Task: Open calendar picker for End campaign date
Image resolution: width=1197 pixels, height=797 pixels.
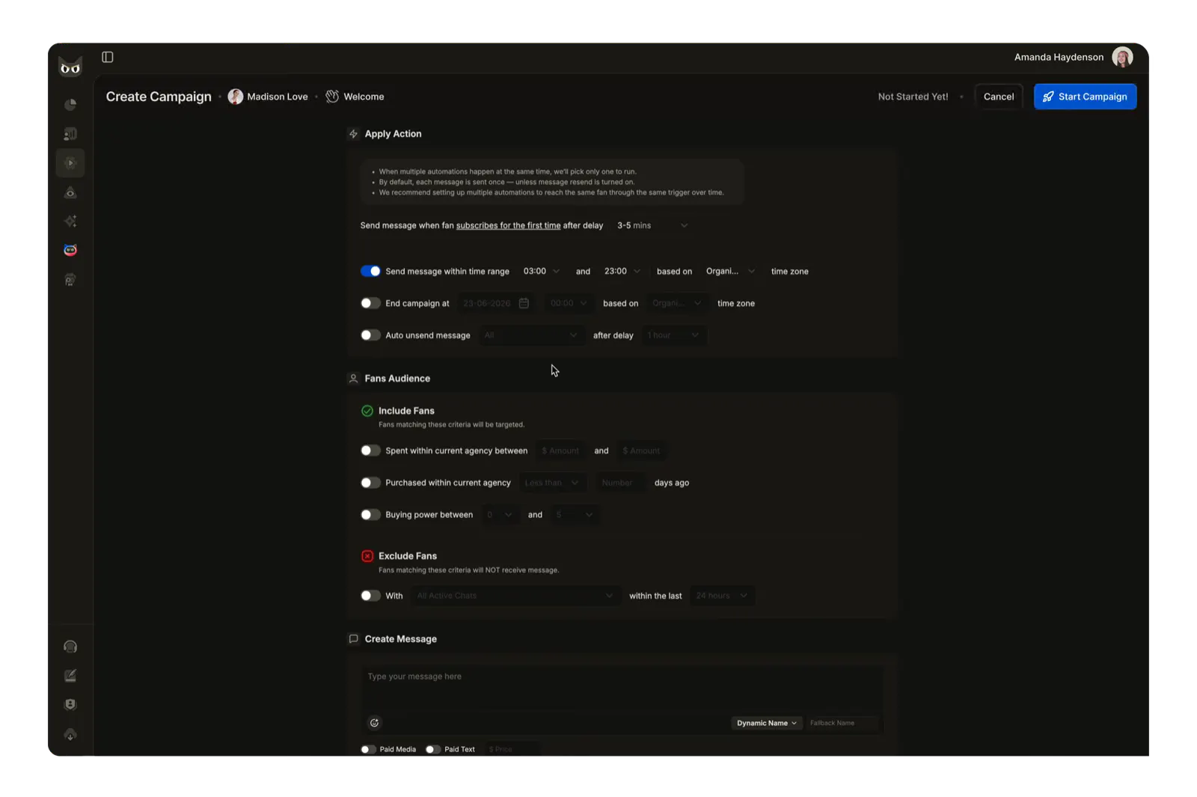Action: coord(524,303)
